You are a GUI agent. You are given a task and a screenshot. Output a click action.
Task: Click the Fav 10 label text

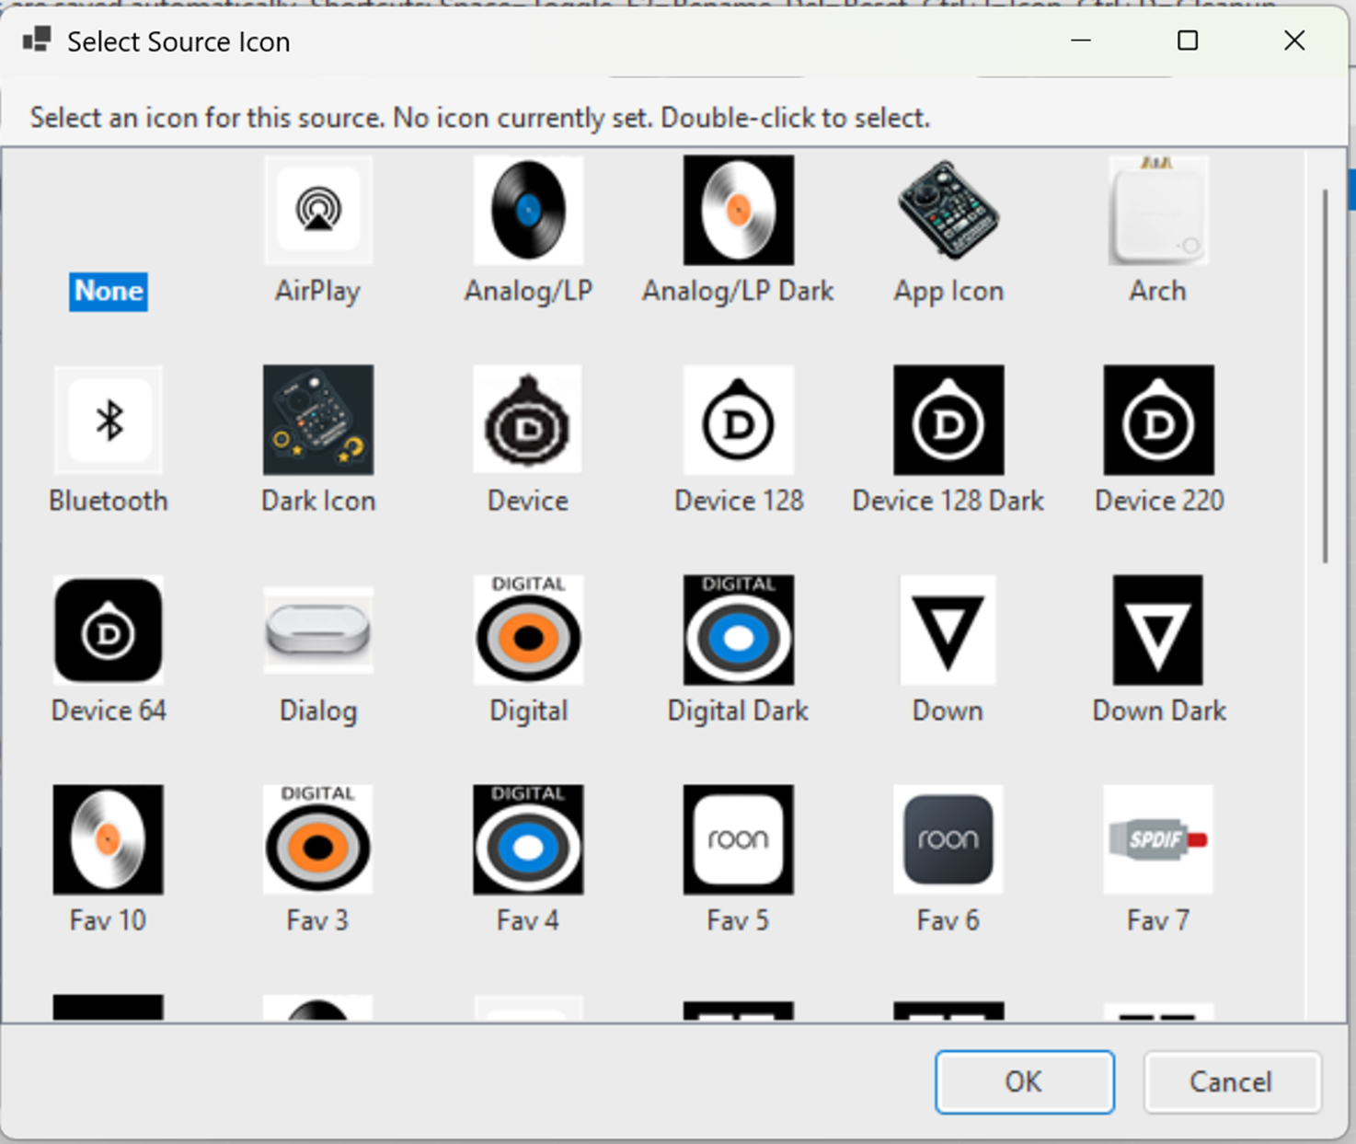click(x=108, y=920)
